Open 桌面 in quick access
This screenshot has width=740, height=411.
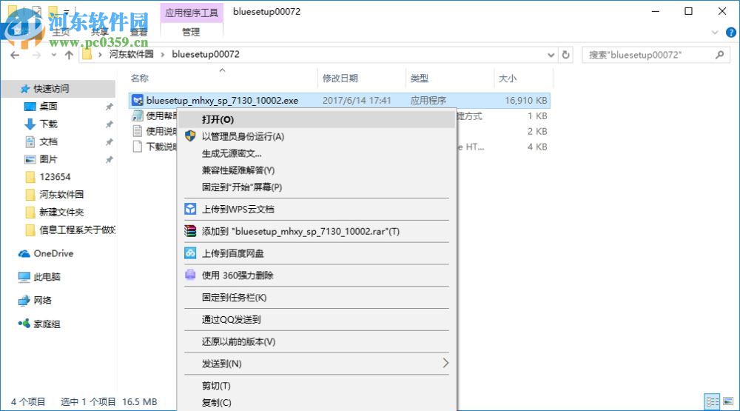48,107
